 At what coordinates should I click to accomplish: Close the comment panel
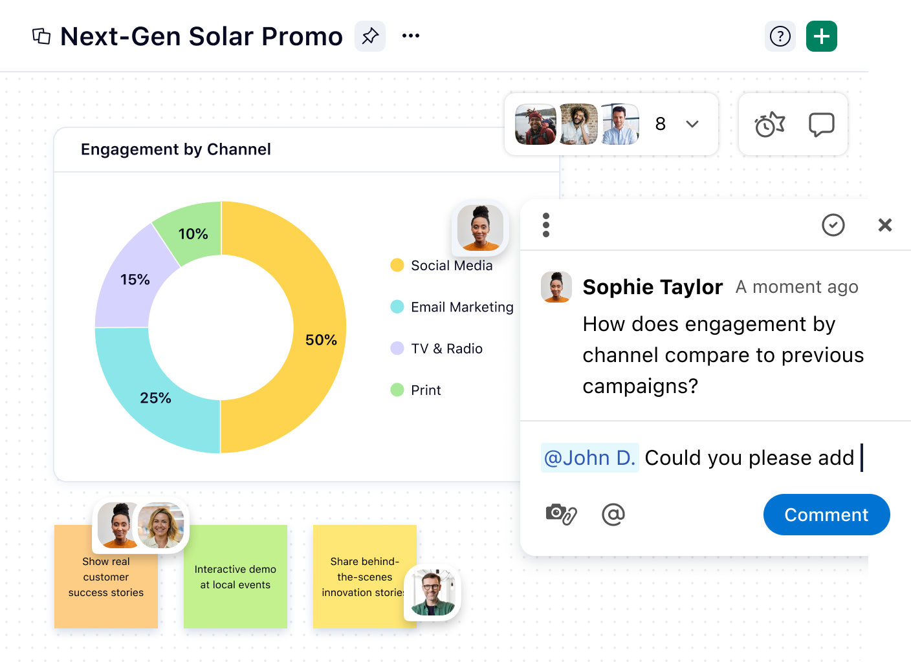point(884,225)
